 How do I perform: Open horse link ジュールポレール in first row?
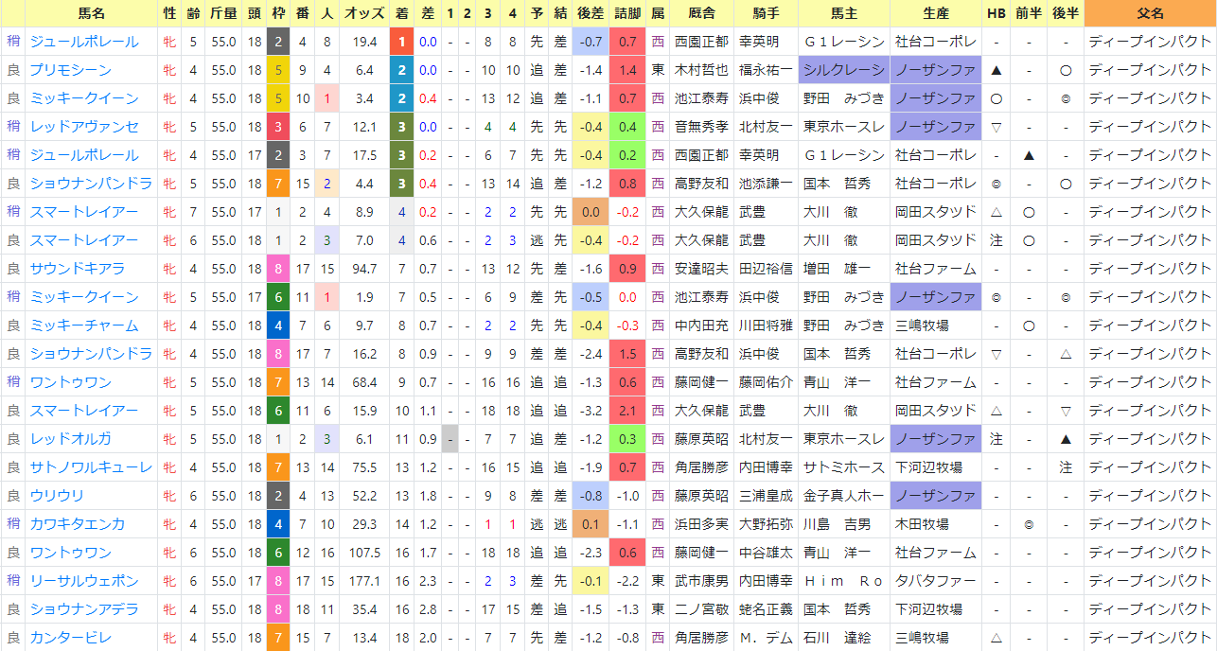click(83, 42)
